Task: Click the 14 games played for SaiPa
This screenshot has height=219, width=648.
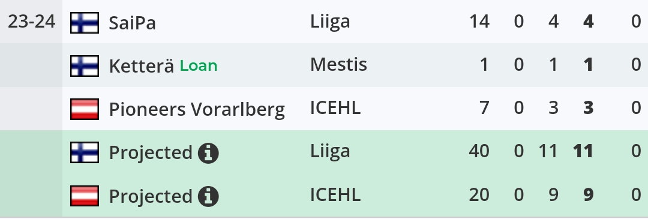Action: pos(479,22)
